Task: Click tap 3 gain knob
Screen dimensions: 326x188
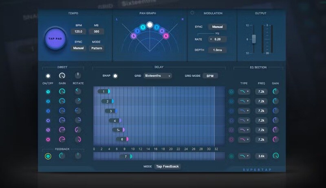Action: pyautogui.click(x=62, y=111)
